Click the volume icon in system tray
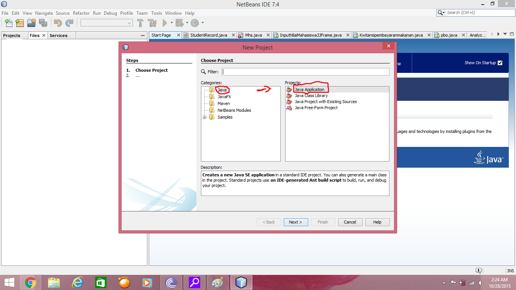The image size is (516, 290). pyautogui.click(x=480, y=283)
